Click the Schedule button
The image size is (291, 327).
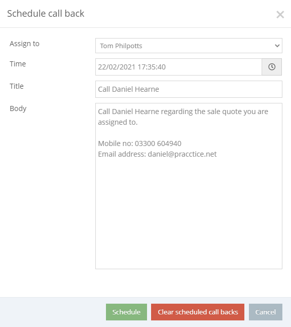[126, 312]
